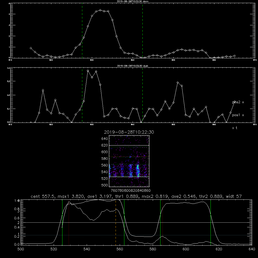Click x-axis label '600' of bottom plot

pyautogui.click(x=186, y=249)
